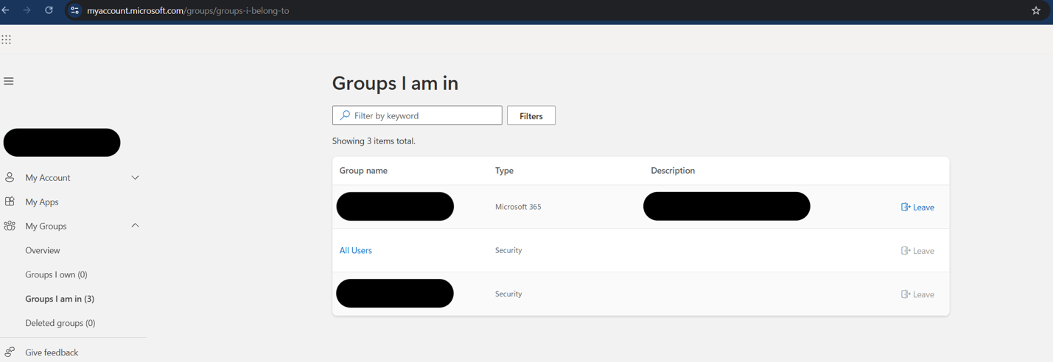Image resolution: width=1053 pixels, height=362 pixels.
Task: Open Deleted groups (0)
Action: tap(60, 323)
